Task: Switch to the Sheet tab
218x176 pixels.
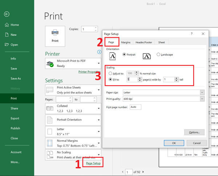Action: [x=161, y=42]
